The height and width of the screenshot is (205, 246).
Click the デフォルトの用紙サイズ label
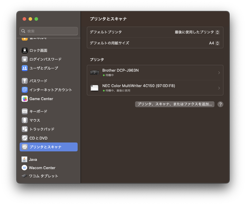coord(109,43)
